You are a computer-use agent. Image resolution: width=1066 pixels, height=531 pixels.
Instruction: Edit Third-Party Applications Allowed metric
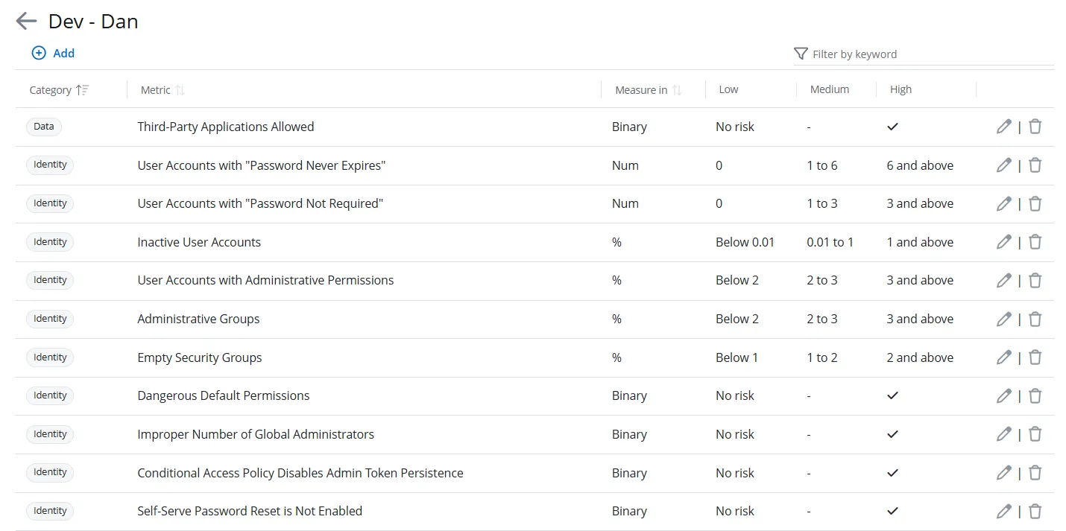[x=1004, y=127]
